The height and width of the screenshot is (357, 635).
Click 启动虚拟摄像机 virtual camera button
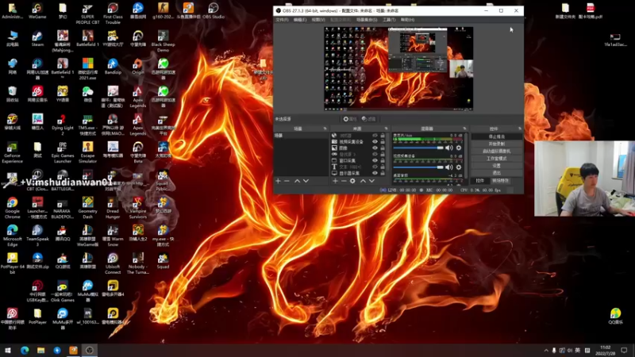click(x=497, y=151)
